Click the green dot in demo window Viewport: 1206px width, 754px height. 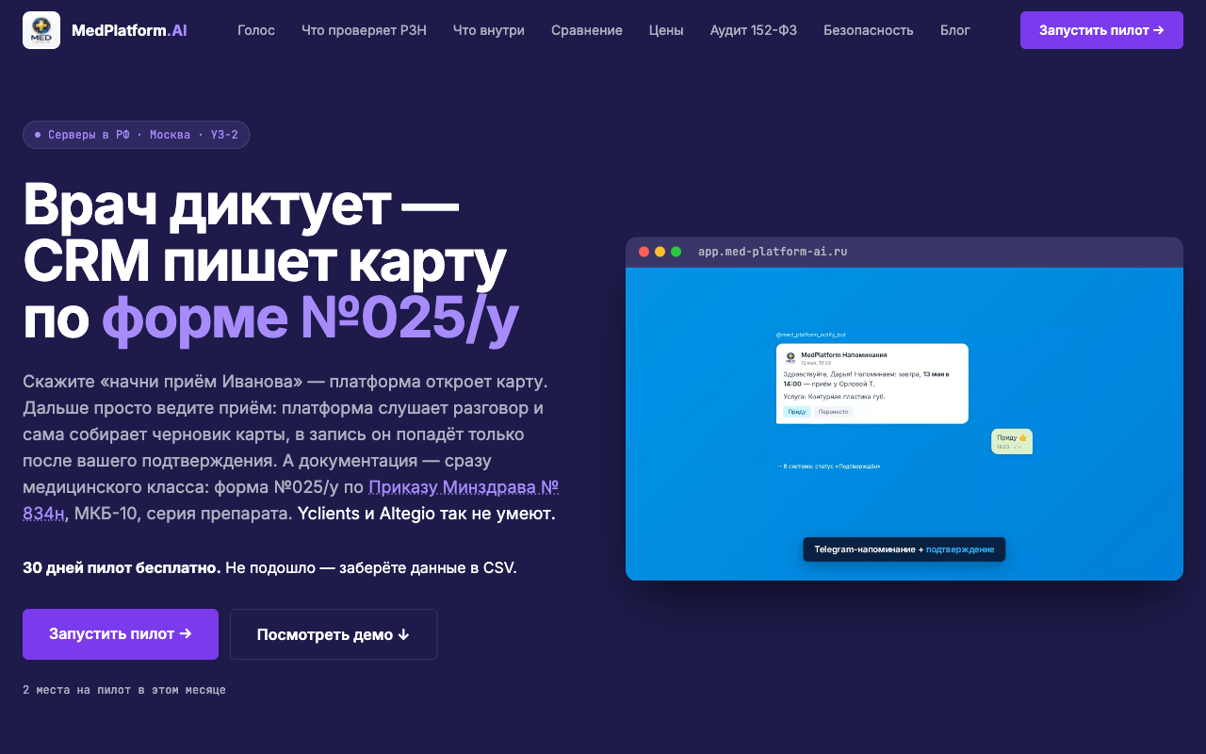pyautogui.click(x=676, y=252)
